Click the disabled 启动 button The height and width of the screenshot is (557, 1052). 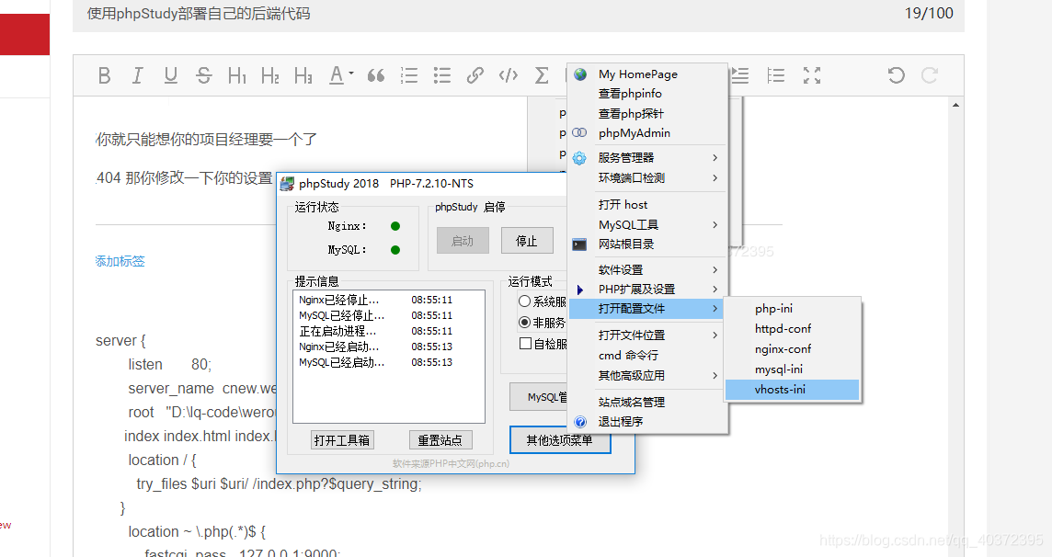[463, 241]
